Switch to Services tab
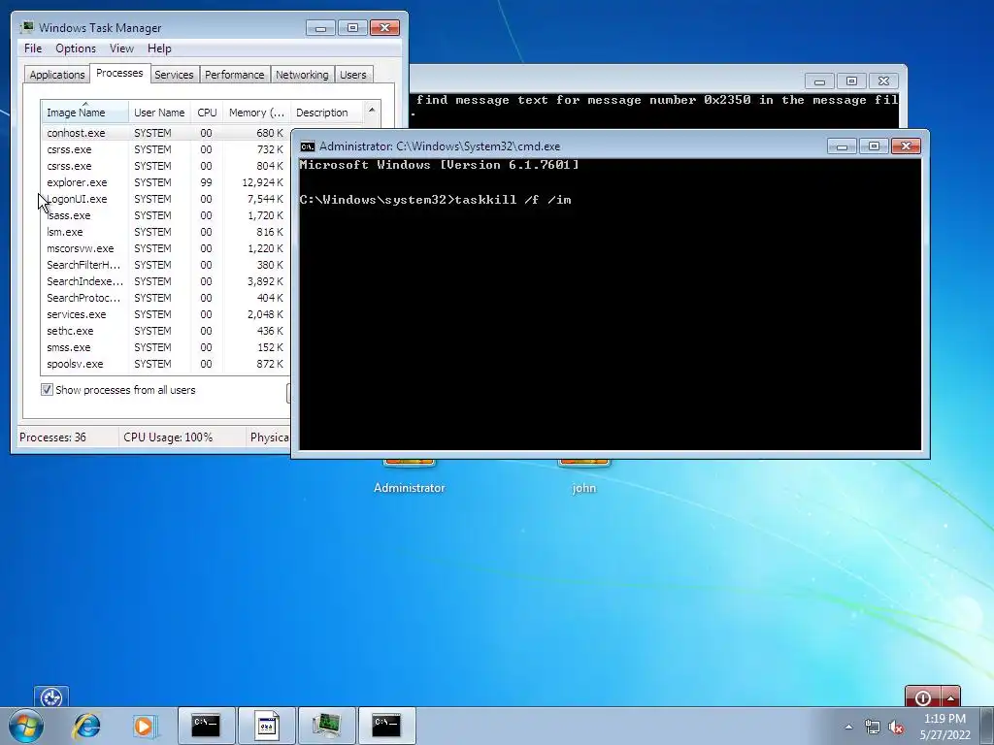994x745 pixels. (174, 75)
